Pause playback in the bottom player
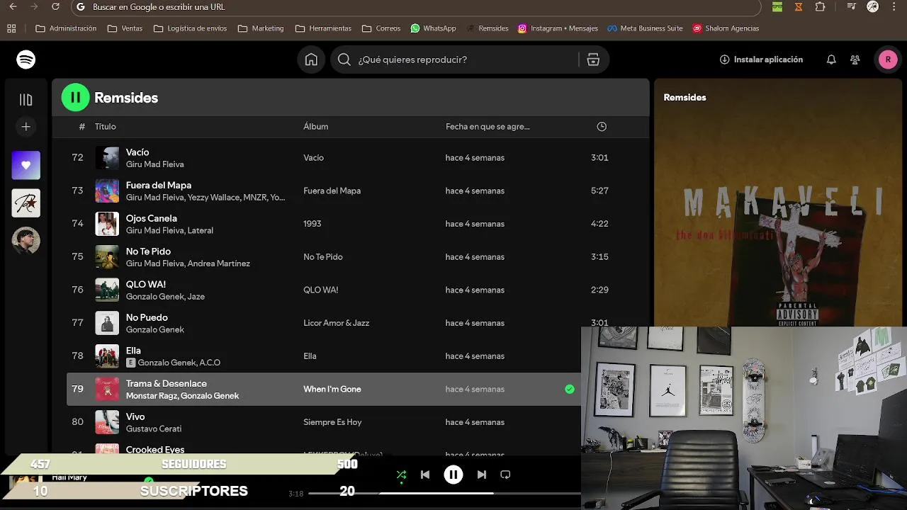 click(453, 475)
